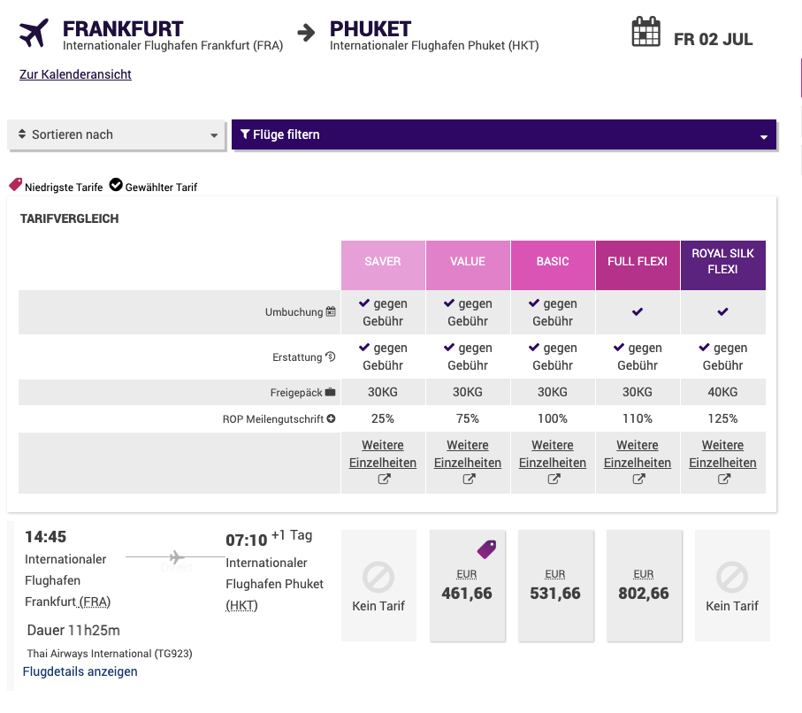Open the Sortieren nach dropdown
This screenshot has height=713, width=802.
click(117, 135)
